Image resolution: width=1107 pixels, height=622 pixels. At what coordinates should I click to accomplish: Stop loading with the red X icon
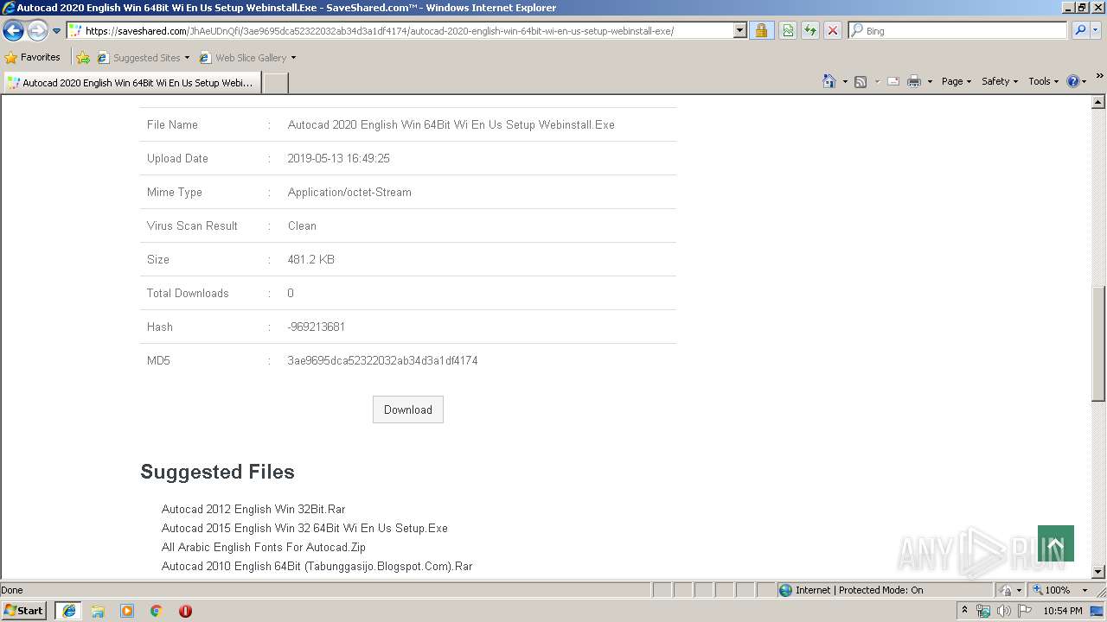(832, 30)
